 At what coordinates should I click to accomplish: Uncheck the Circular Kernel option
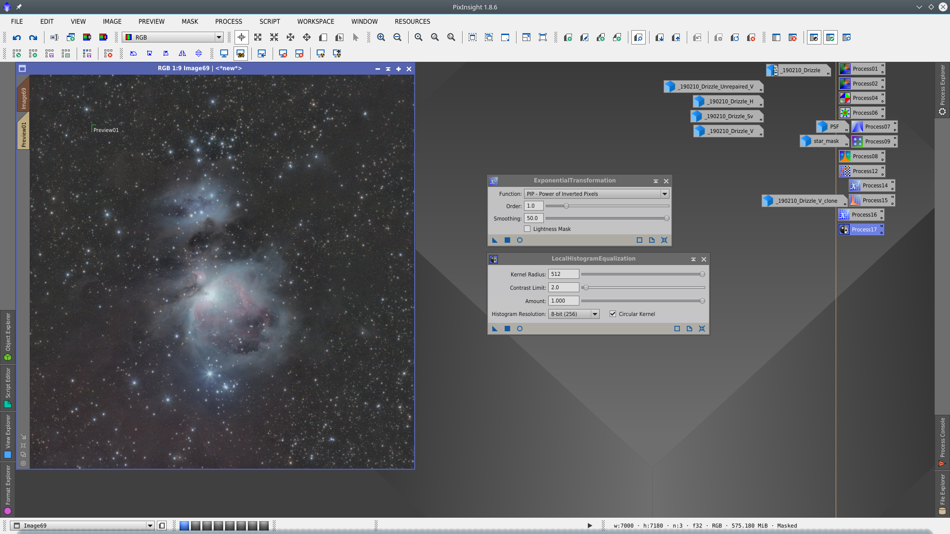tap(613, 314)
